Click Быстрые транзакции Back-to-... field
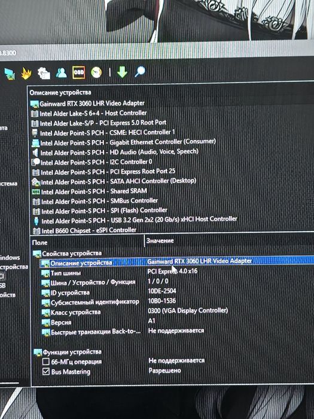 tap(96, 332)
